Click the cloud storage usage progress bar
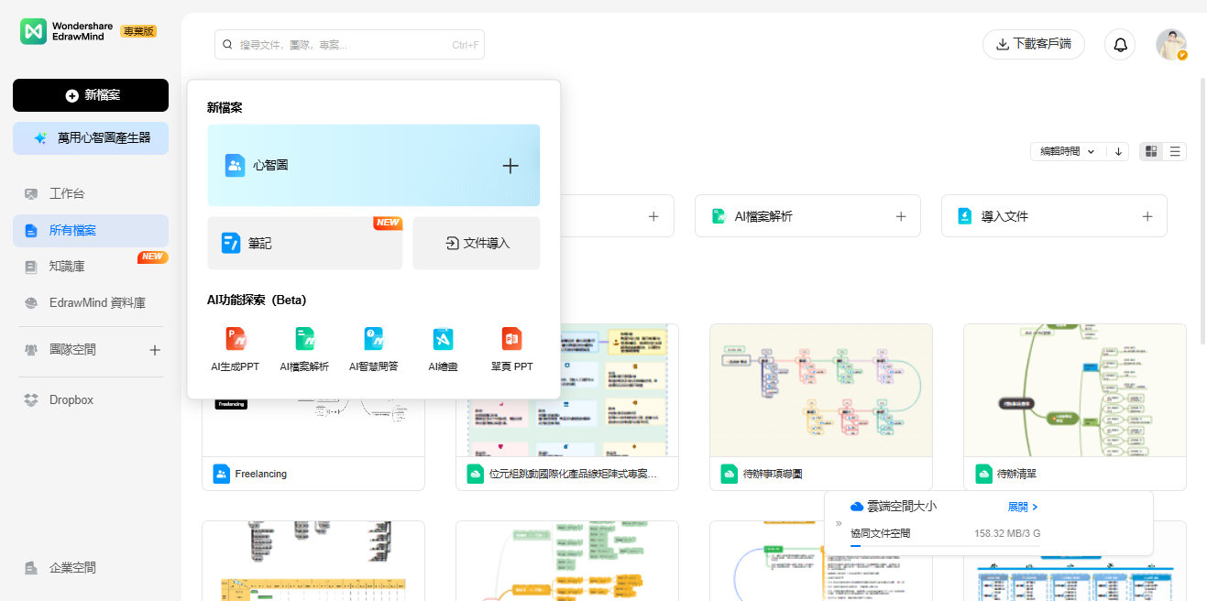 pyautogui.click(x=944, y=546)
